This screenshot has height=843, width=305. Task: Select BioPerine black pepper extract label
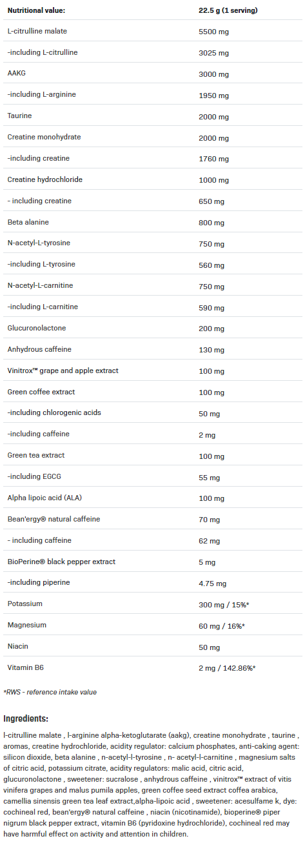[x=61, y=562]
